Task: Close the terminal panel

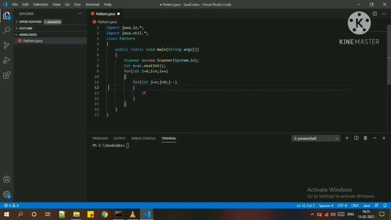Action: 384,138
